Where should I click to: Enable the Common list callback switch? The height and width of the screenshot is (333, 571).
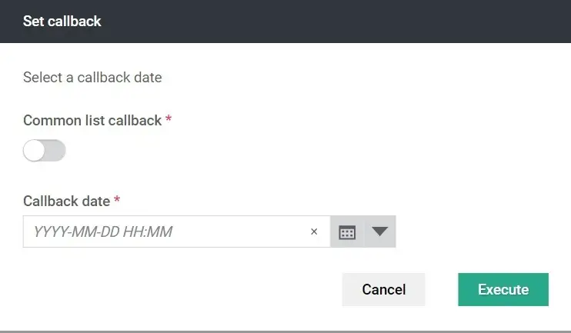click(x=45, y=151)
